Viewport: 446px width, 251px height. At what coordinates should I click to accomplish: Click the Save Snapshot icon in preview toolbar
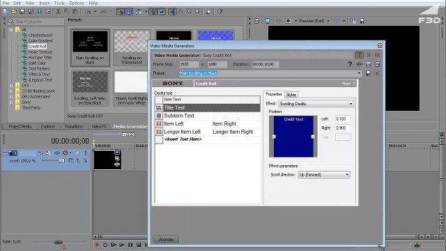pyautogui.click(x=362, y=21)
